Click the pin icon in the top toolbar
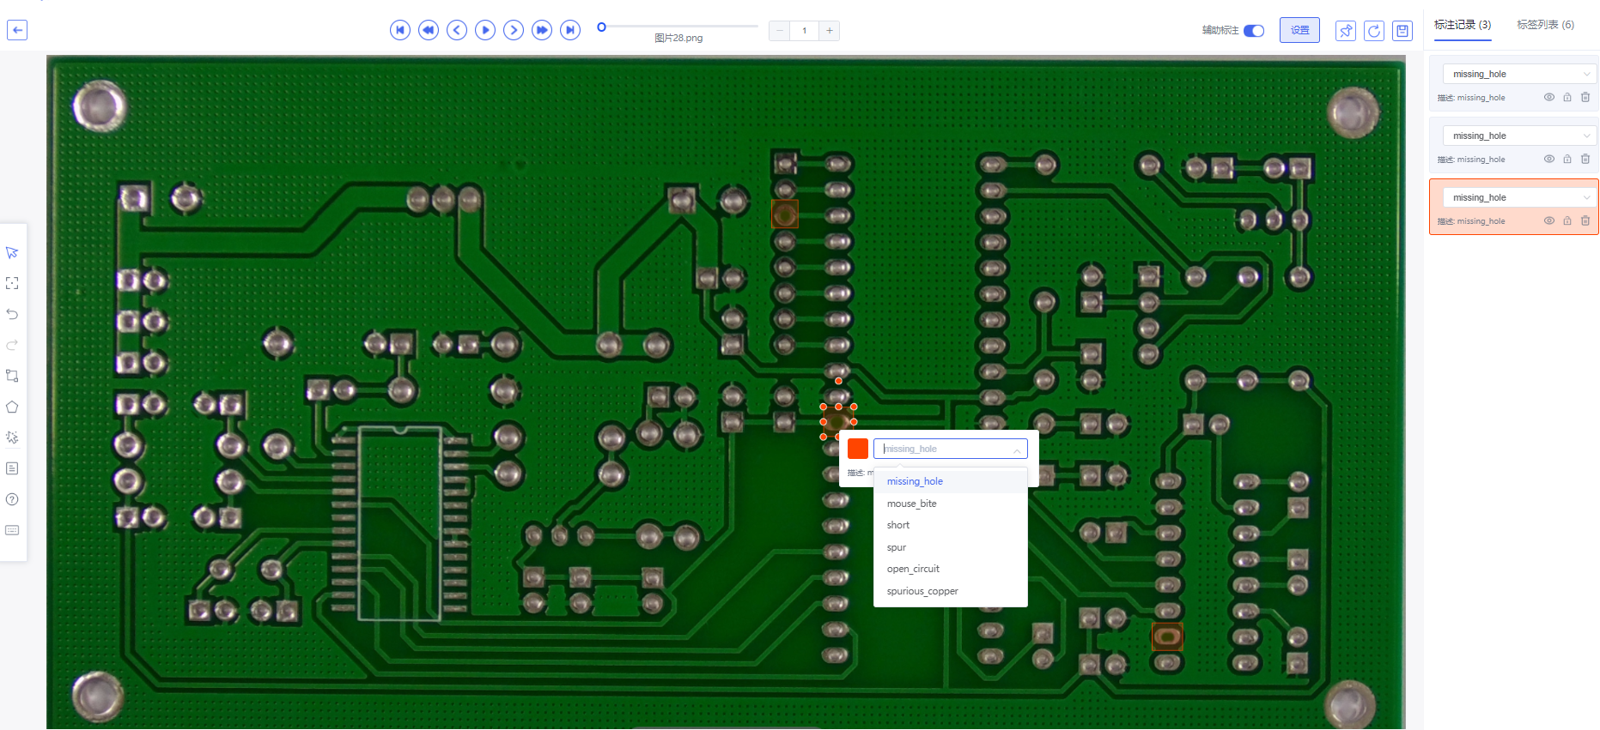Screen dimensions: 1600x730 (x=1346, y=31)
